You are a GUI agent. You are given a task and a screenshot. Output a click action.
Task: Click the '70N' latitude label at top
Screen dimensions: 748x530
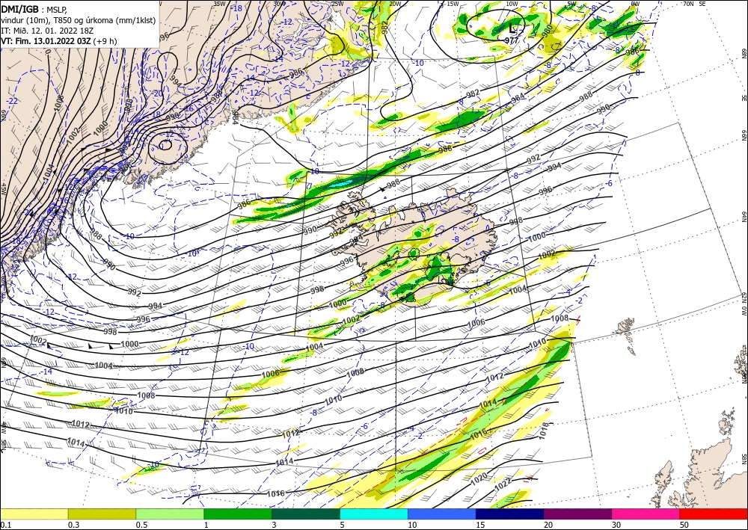point(688,3)
